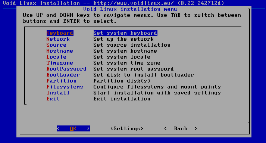The height and width of the screenshot is (143, 266).
Task: Choose the Partition menu entry
Action: (x=62, y=81)
